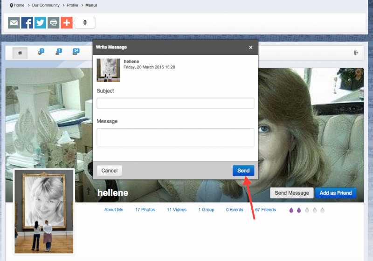Open Profile breadcrumb link
This screenshot has height=261, width=373.
pos(72,5)
